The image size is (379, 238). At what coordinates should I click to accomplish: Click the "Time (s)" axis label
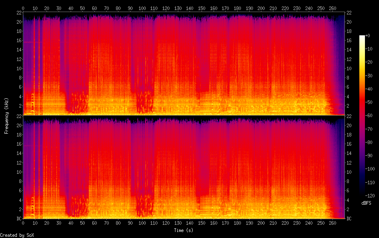[184, 230]
